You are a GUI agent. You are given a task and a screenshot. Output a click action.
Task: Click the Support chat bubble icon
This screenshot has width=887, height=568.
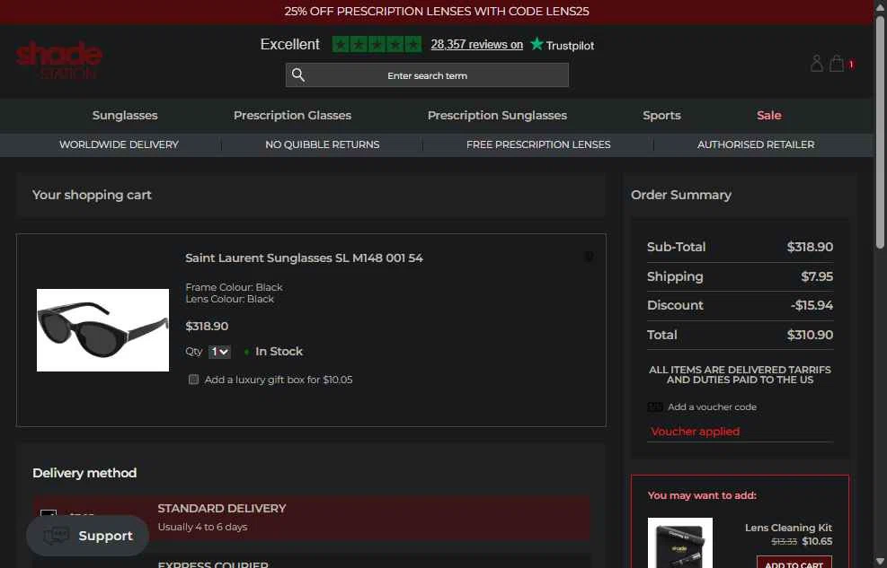coord(56,536)
